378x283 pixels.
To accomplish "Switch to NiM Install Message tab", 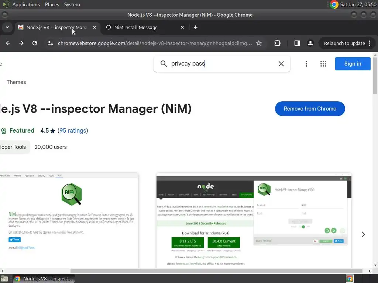I will pos(136,27).
